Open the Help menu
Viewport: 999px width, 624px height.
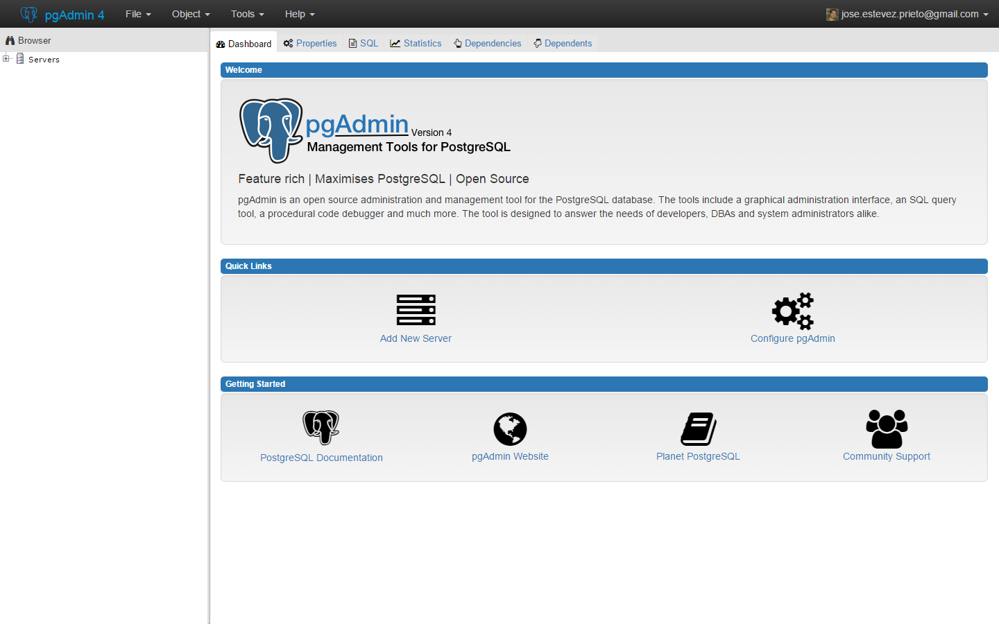300,14
